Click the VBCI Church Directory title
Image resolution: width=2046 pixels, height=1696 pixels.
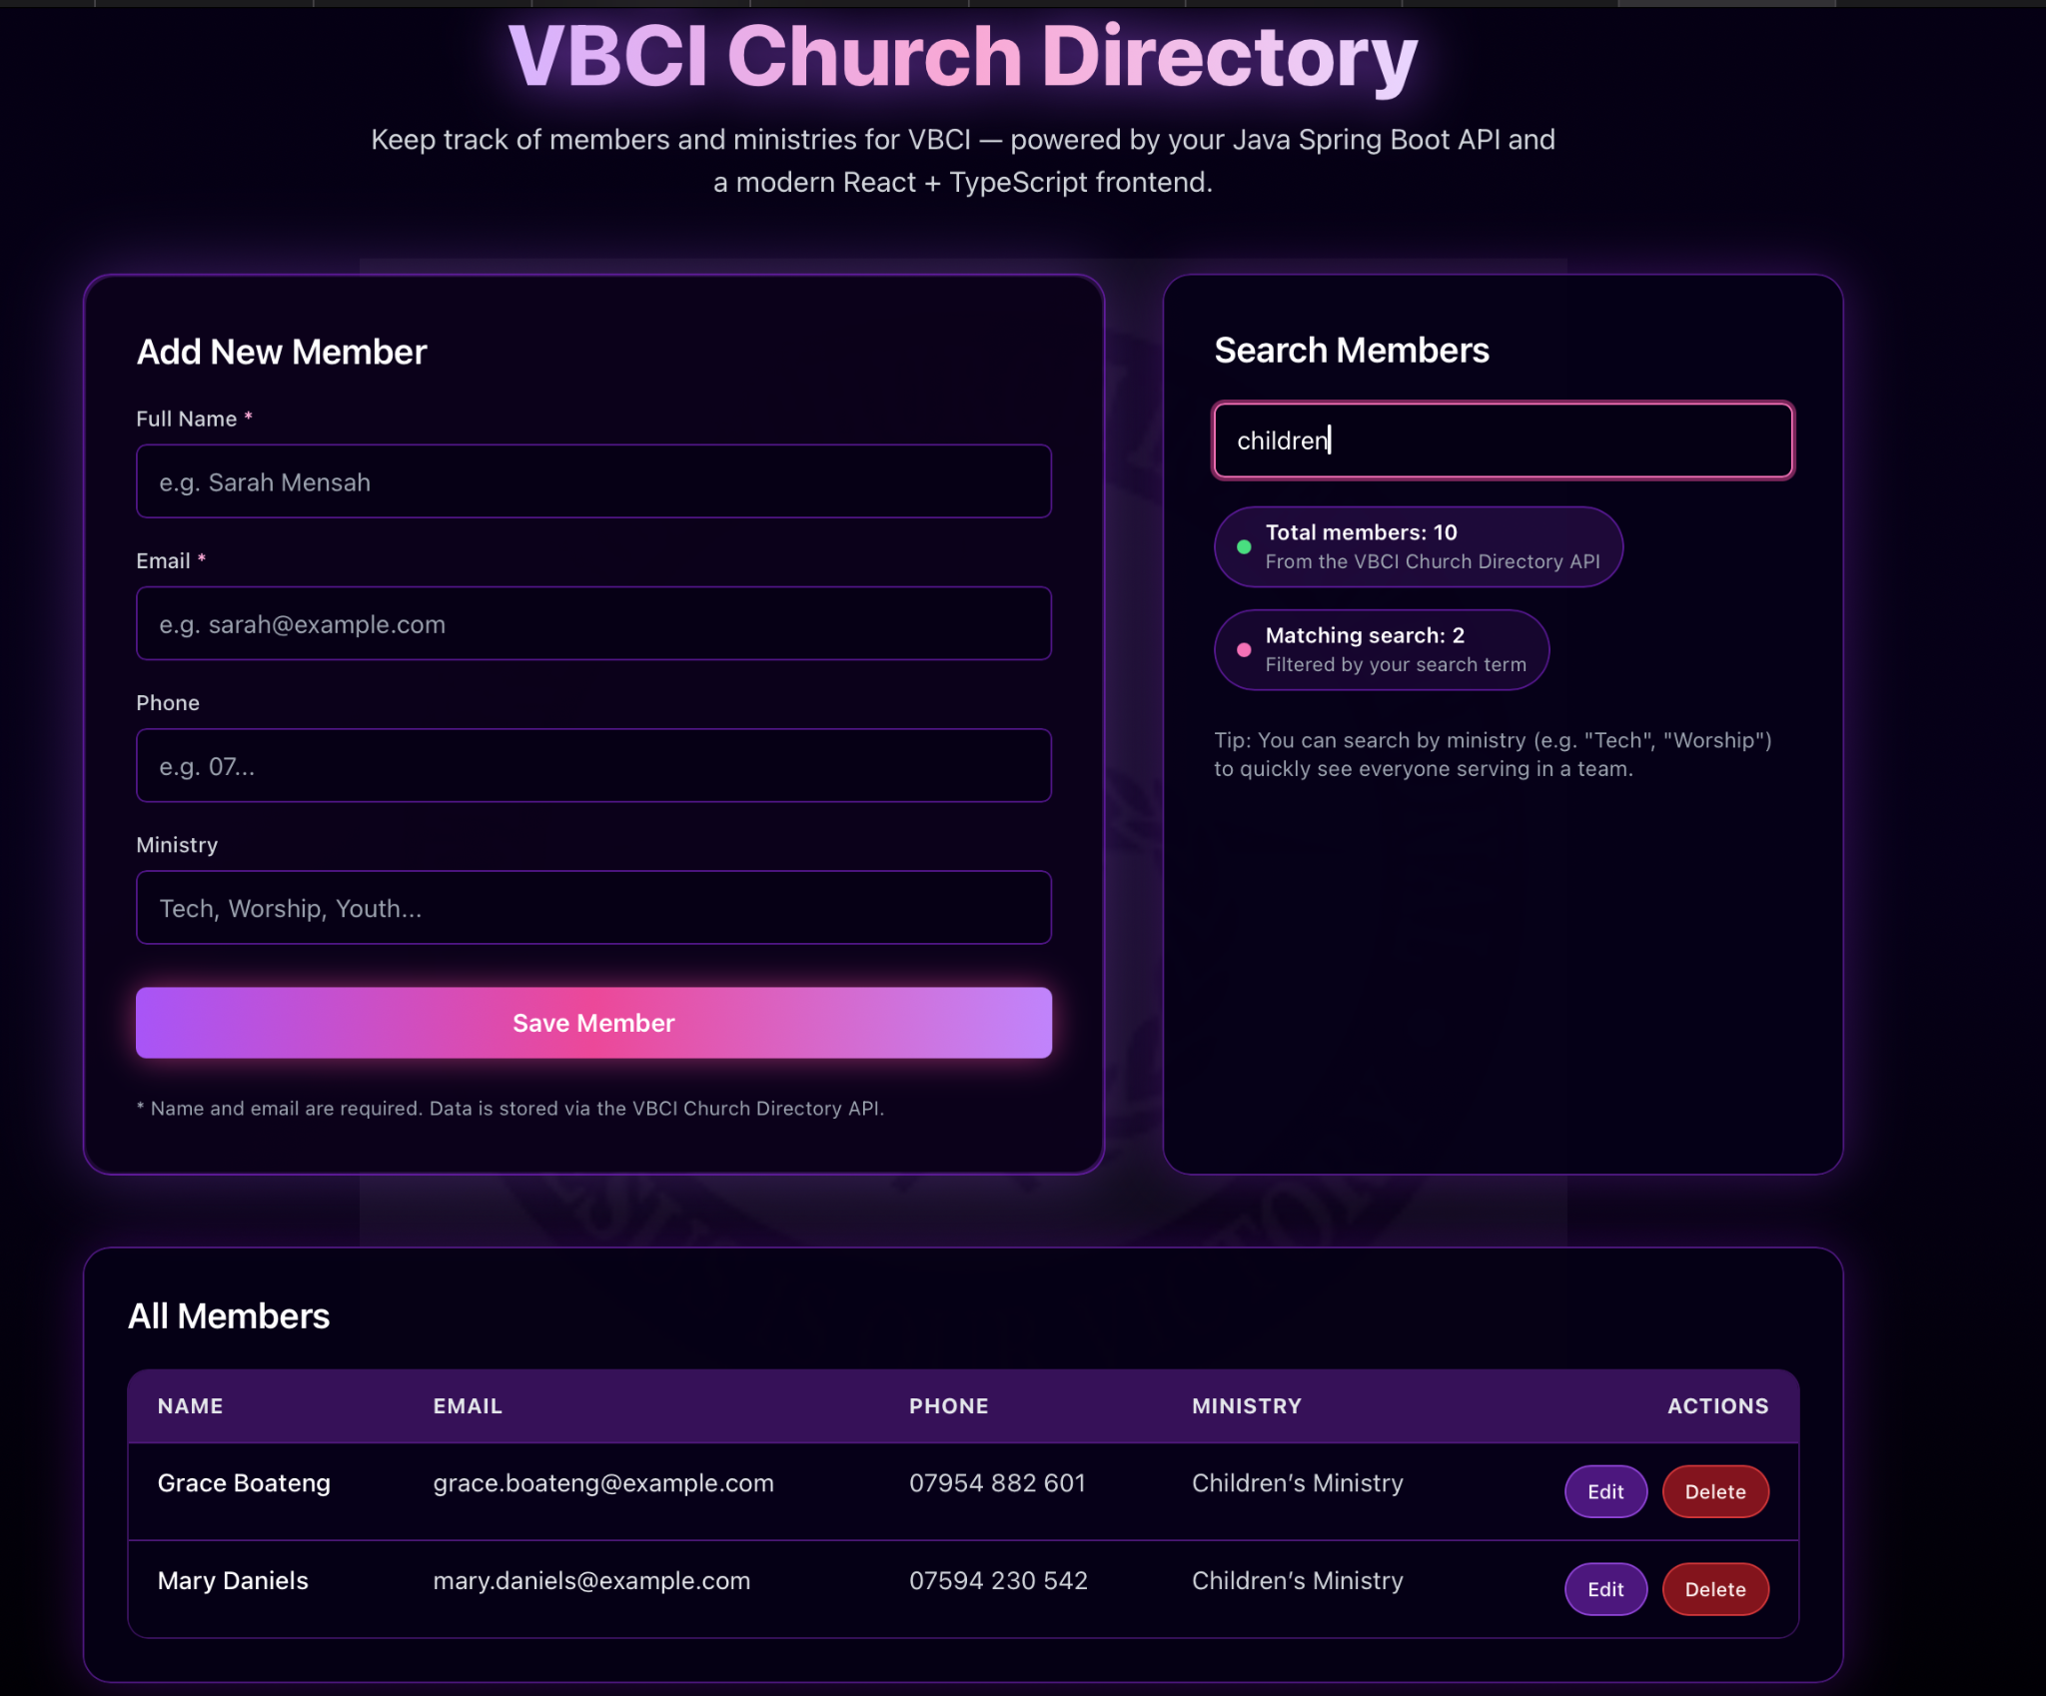pyautogui.click(x=962, y=56)
